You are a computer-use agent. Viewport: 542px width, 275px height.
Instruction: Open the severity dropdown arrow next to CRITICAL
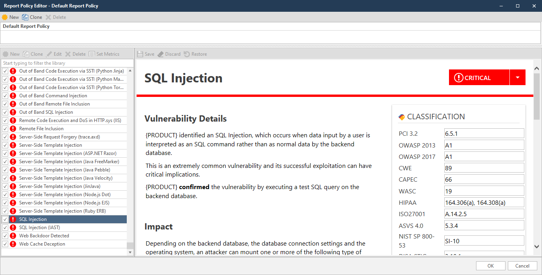coord(517,78)
